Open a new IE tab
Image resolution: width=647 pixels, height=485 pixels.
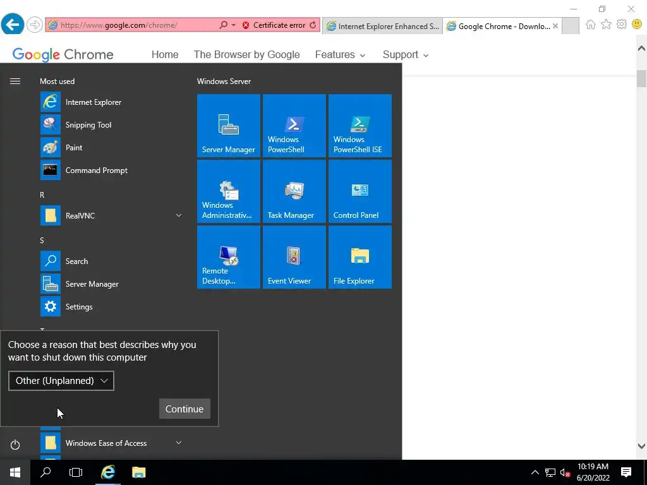(571, 26)
